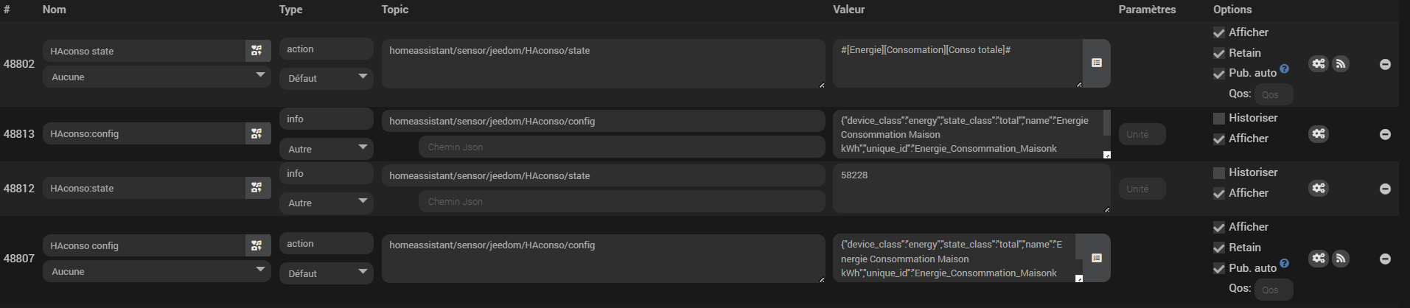Test command 48802 with the RSS icon
Screen dimensions: 1410x308
[1341, 64]
